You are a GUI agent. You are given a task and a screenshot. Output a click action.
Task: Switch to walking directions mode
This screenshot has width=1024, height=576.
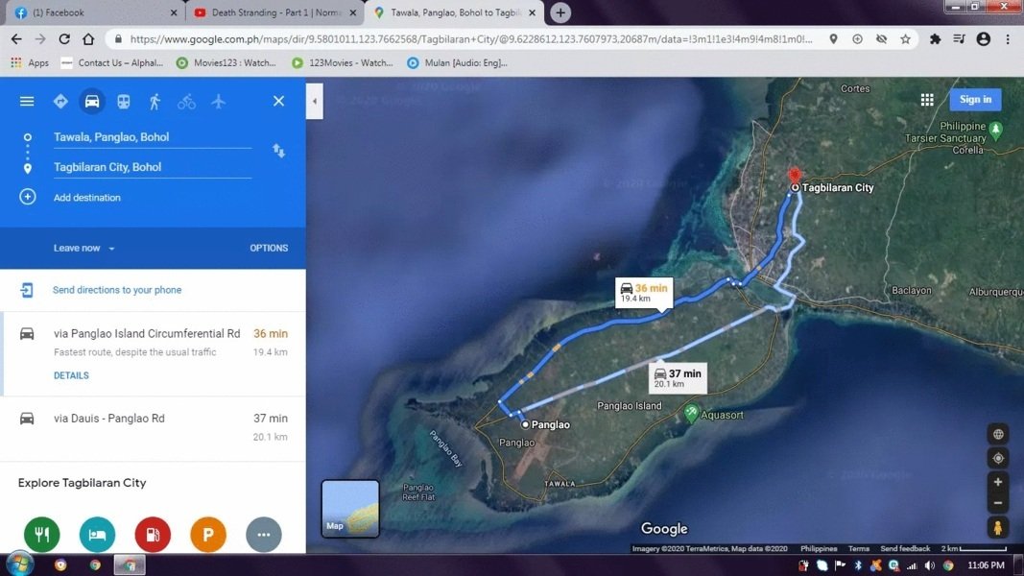pyautogui.click(x=155, y=100)
